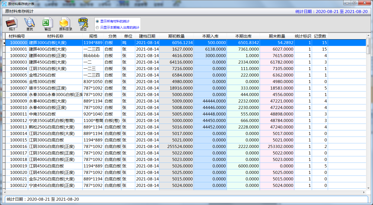Click the 统计 (statistics) abacus toolbar icon
Image resolution: width=373 pixels, height=205 pixels.
(x=12, y=24)
